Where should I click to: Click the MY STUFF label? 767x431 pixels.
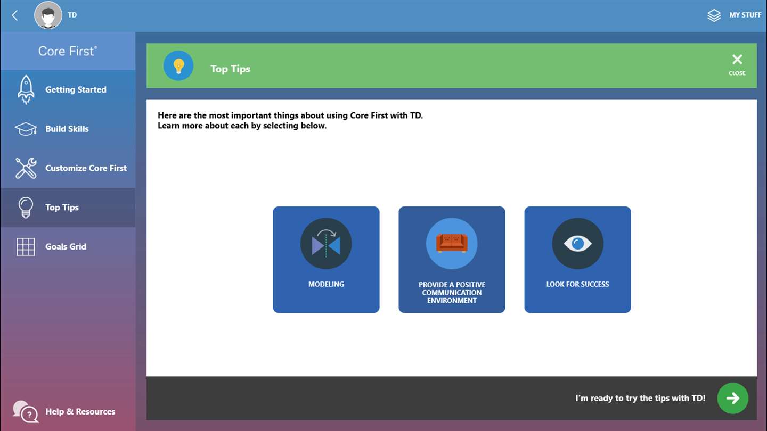tap(745, 15)
